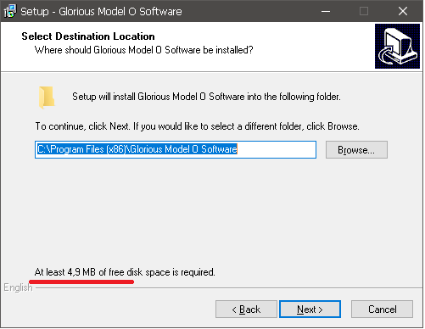Click the computer wizard image in header

[397, 46]
